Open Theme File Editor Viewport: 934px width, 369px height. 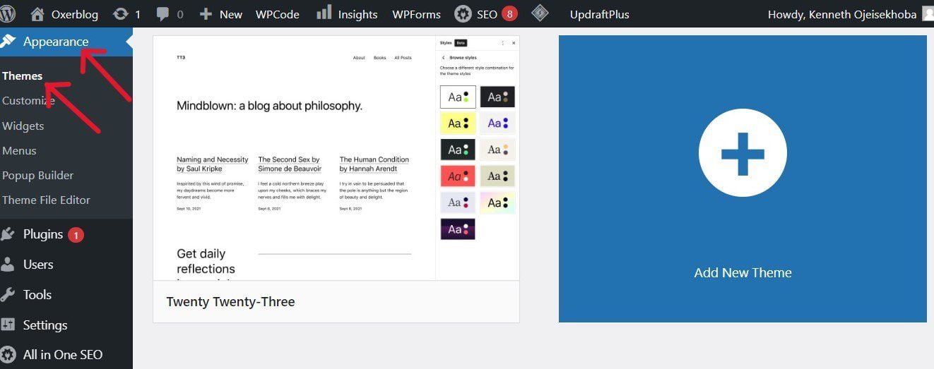click(46, 200)
